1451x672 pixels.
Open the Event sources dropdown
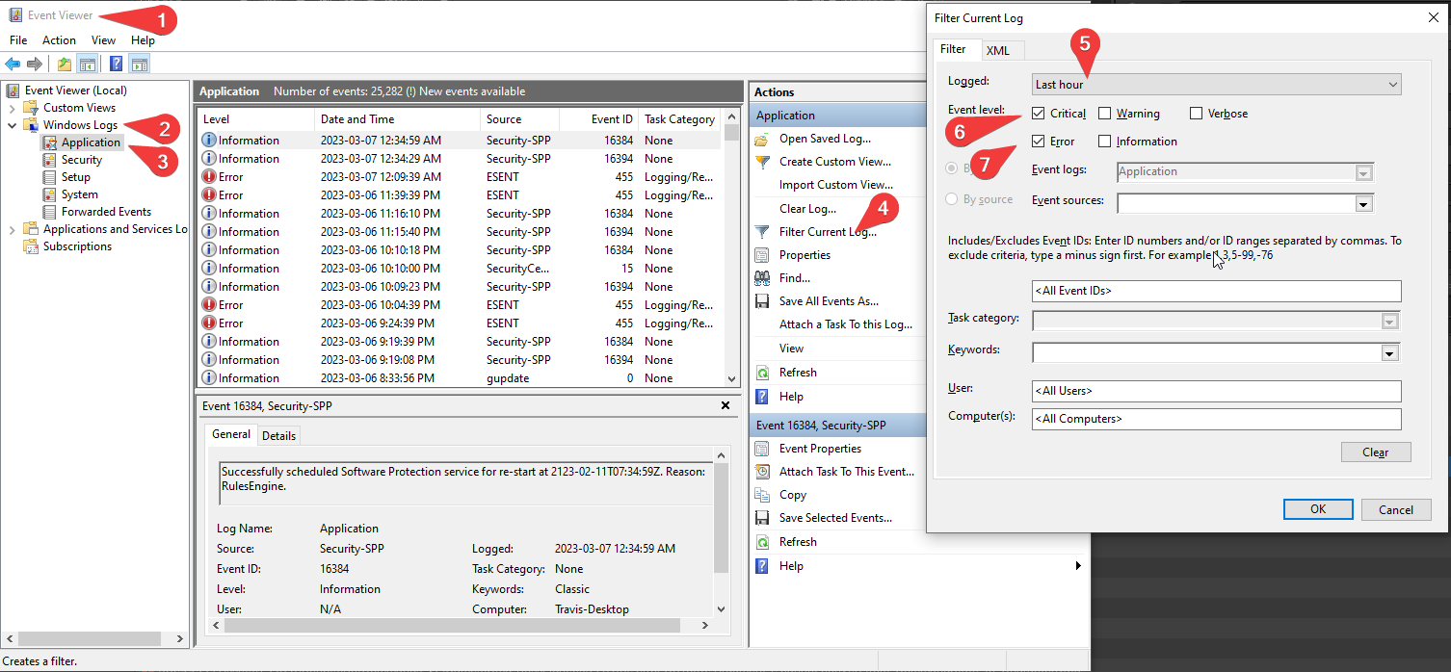coord(1363,203)
